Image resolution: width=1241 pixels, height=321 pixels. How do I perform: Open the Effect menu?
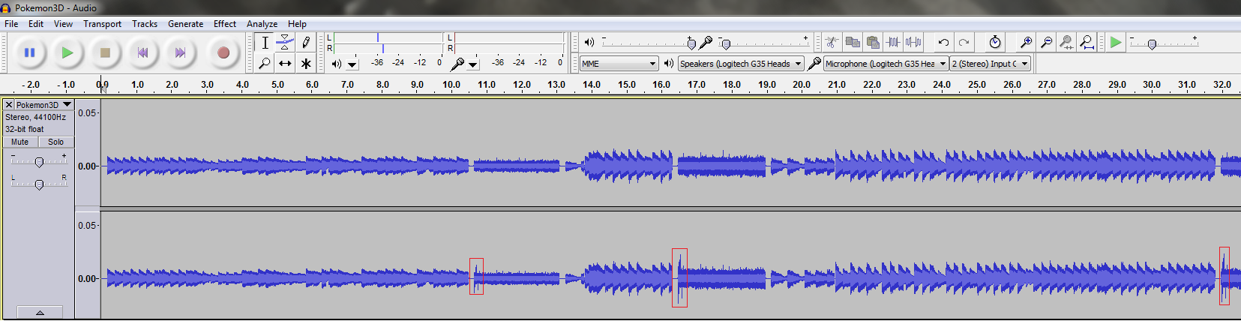224,24
